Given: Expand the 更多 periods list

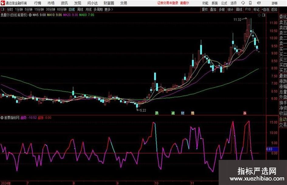Looking at the screenshot, I should click(x=109, y=9).
